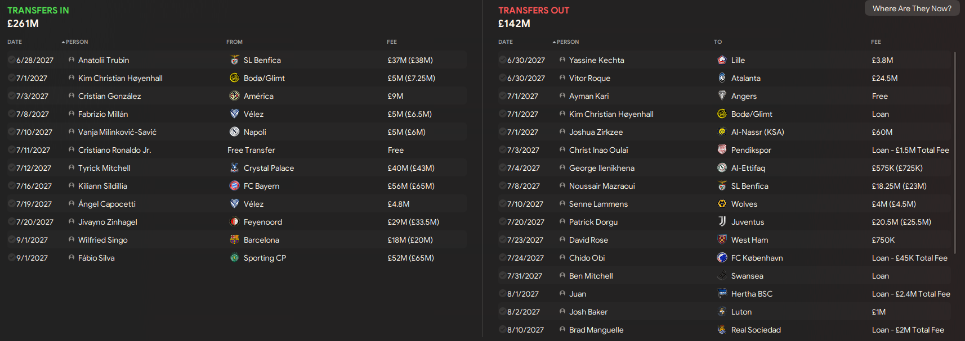Viewport: 965px width, 341px height.
Task: Click the Wolves club badge
Action: (722, 204)
